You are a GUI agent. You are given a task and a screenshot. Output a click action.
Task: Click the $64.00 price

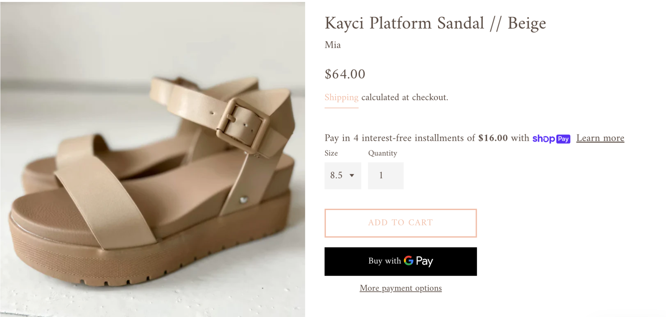pyautogui.click(x=345, y=74)
